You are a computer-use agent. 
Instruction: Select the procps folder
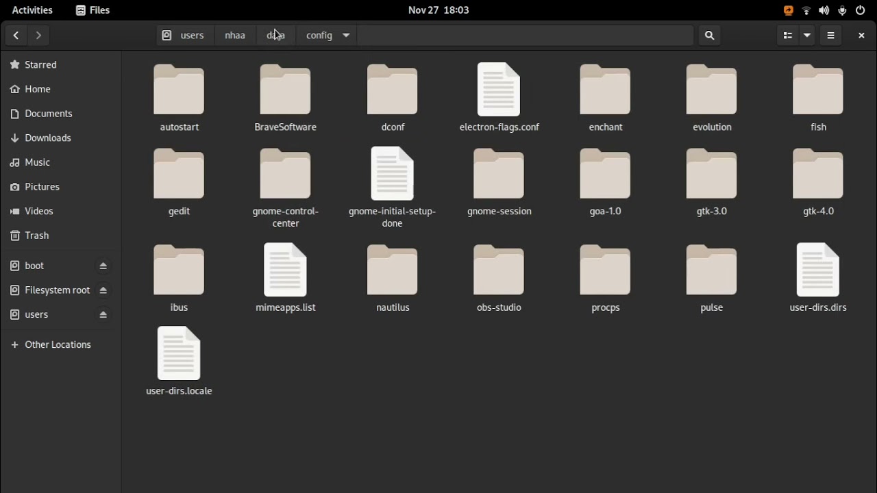[x=606, y=278]
